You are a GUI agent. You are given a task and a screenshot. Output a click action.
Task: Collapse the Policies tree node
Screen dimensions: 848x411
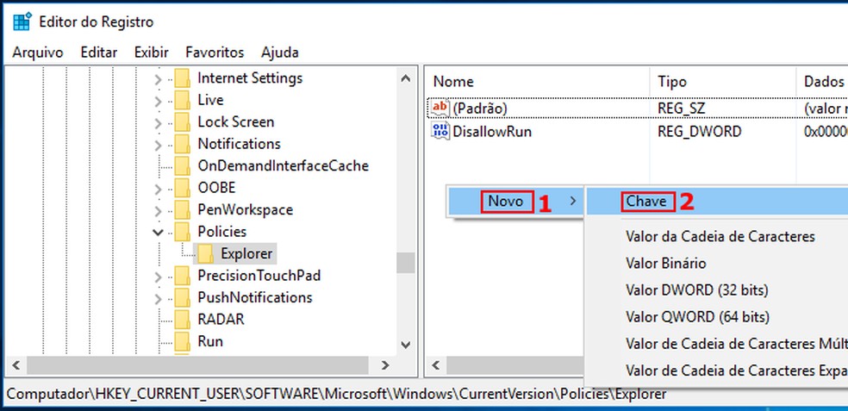coord(158,232)
